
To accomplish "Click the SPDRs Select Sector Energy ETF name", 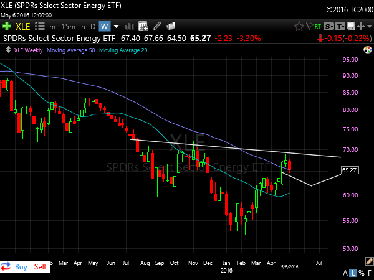I will (59, 39).
